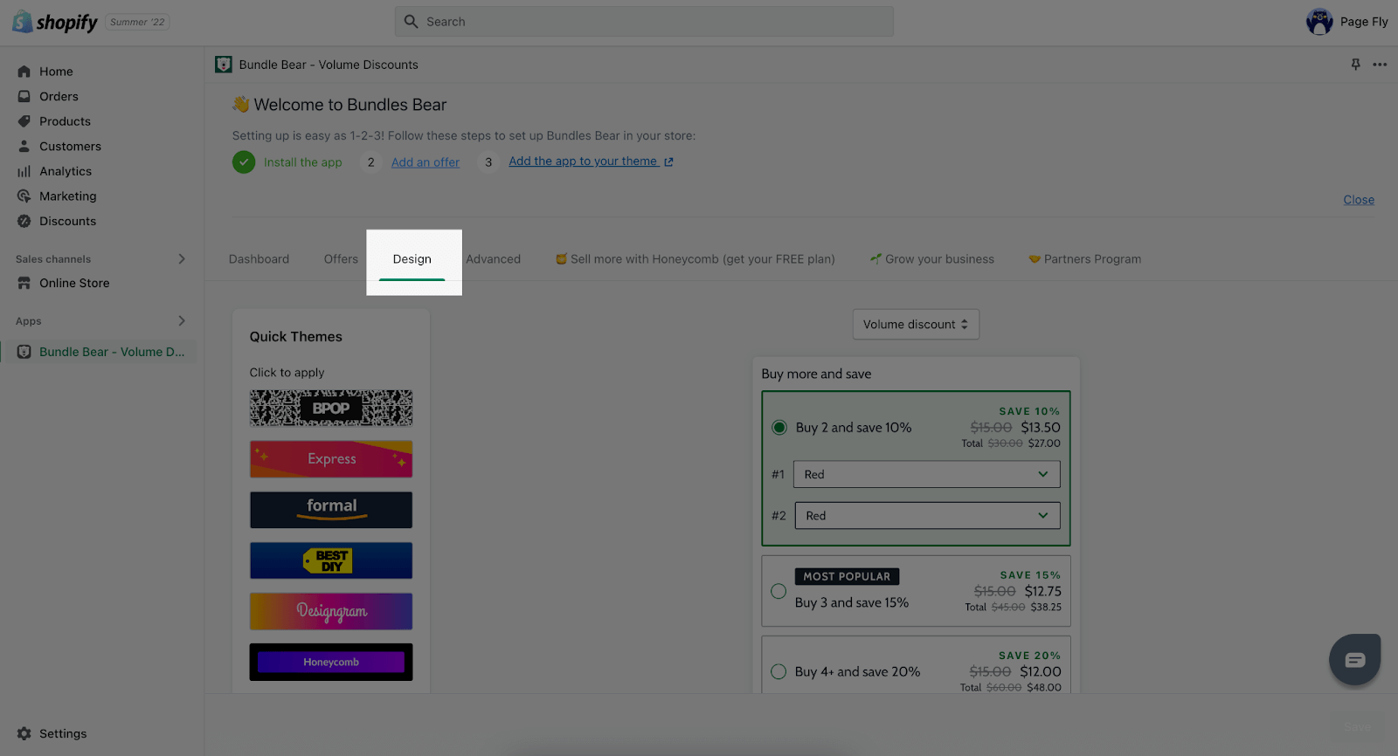The height and width of the screenshot is (756, 1398).
Task: Apply the formal quick theme
Action: pyautogui.click(x=331, y=510)
